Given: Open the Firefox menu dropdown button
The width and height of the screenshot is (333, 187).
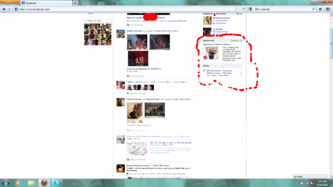Looking at the screenshot, I should tap(9, 2).
